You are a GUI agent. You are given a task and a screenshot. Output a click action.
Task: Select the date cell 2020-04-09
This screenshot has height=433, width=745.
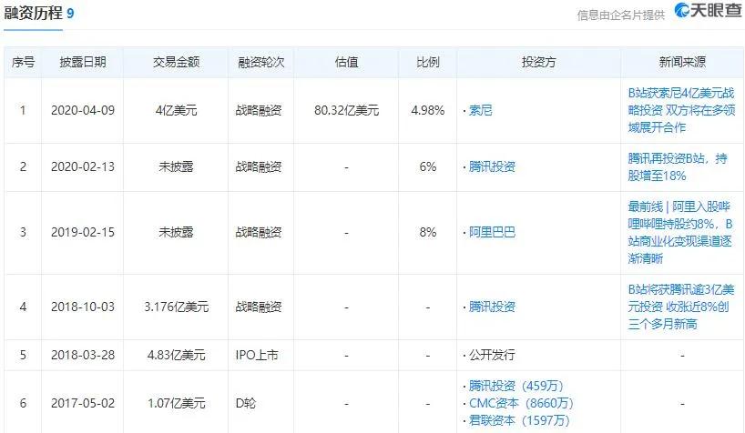point(83,110)
